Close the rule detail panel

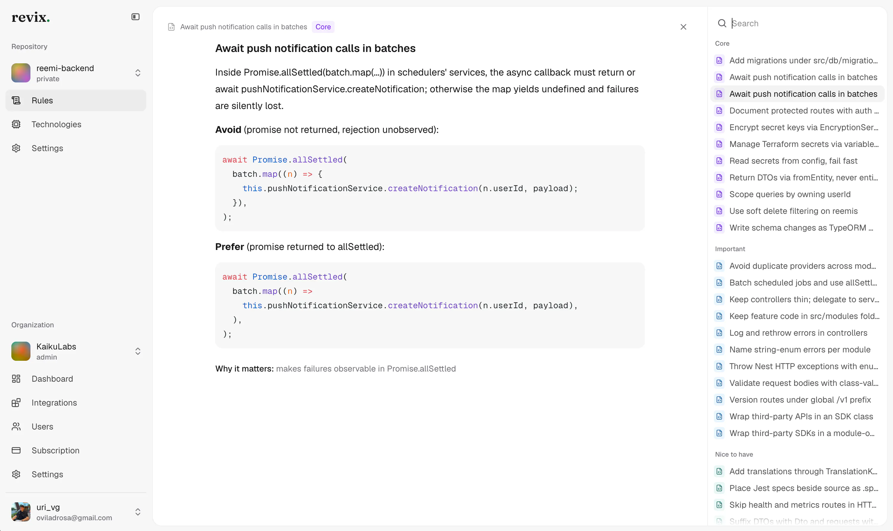click(x=683, y=27)
